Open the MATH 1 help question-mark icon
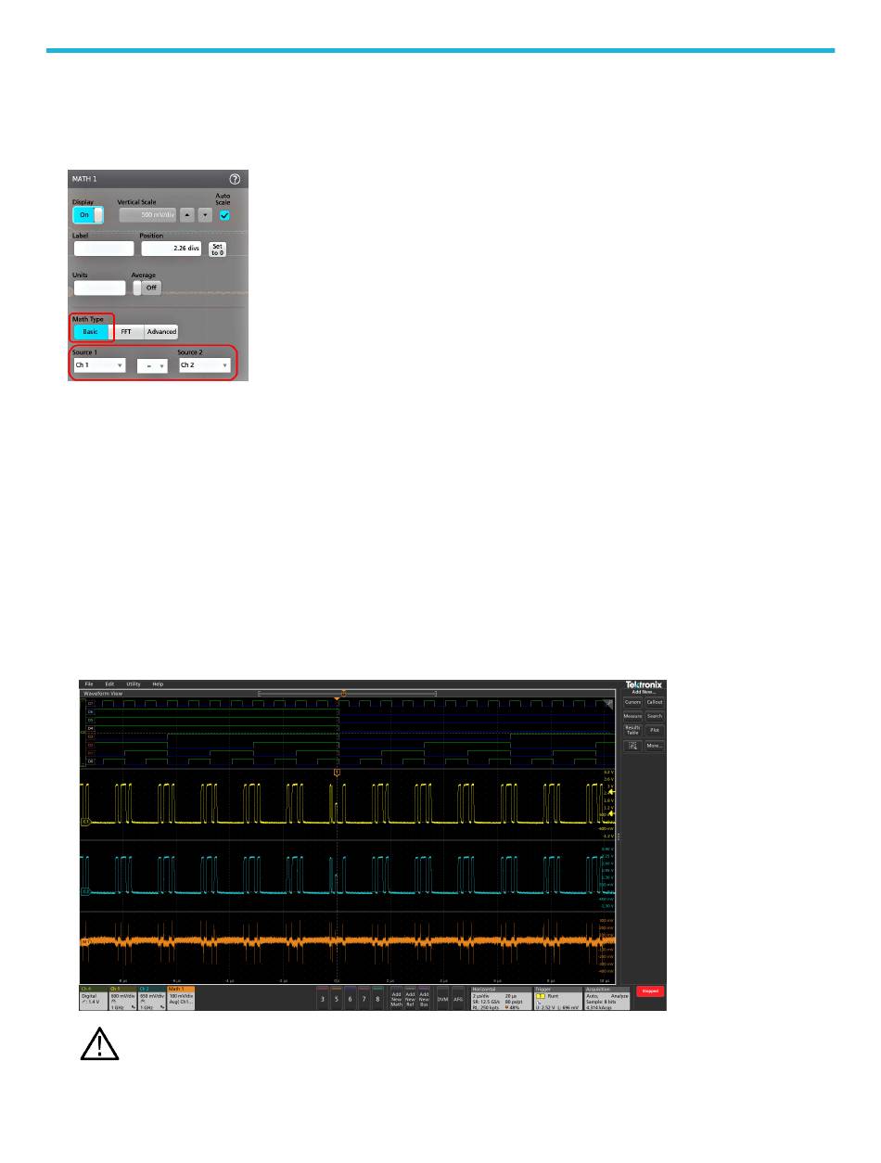Screen dimensions: 881x1163 coord(235,178)
